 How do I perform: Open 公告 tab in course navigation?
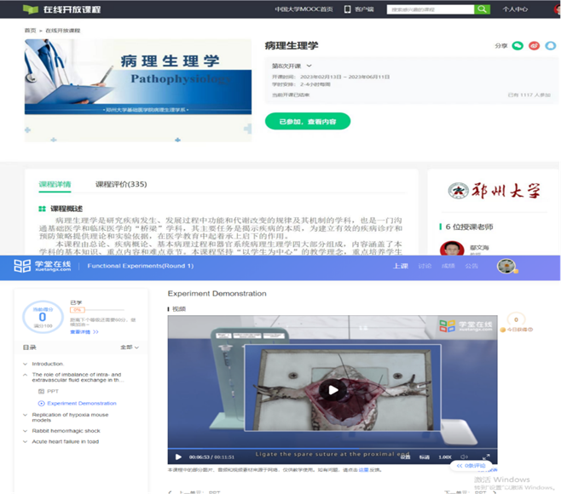[x=471, y=266]
